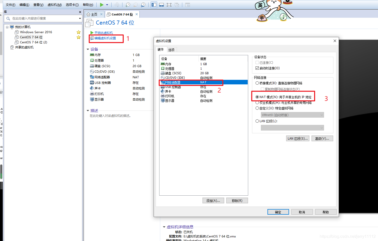Open the VMnet0 (自动桥接) dropdown
This screenshot has width=378, height=241.
[292, 115]
